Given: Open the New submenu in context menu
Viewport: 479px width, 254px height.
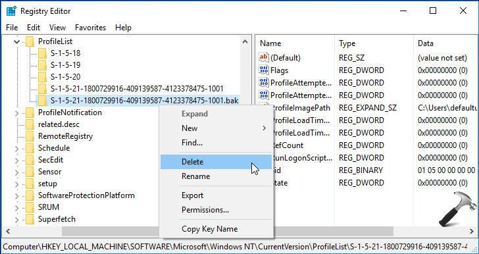Looking at the screenshot, I should click(216, 128).
